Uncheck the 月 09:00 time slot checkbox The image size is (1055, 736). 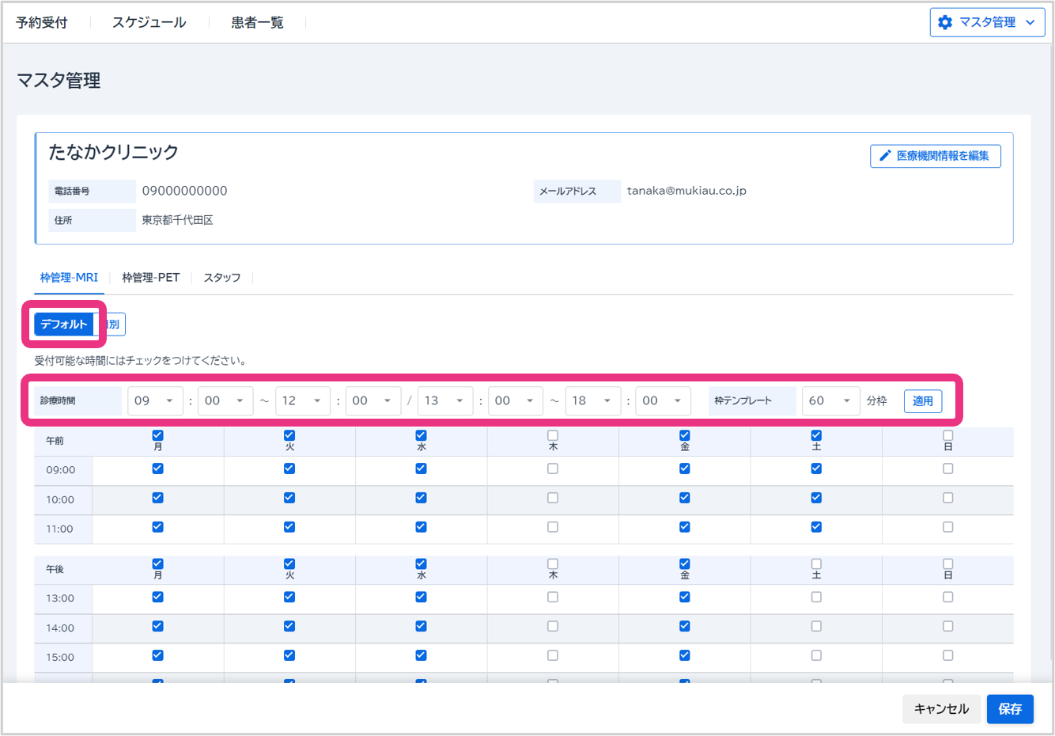pyautogui.click(x=157, y=469)
